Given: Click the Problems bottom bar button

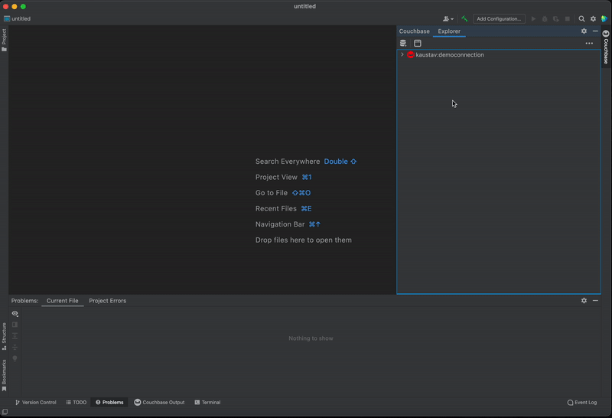Looking at the screenshot, I should click(x=109, y=403).
